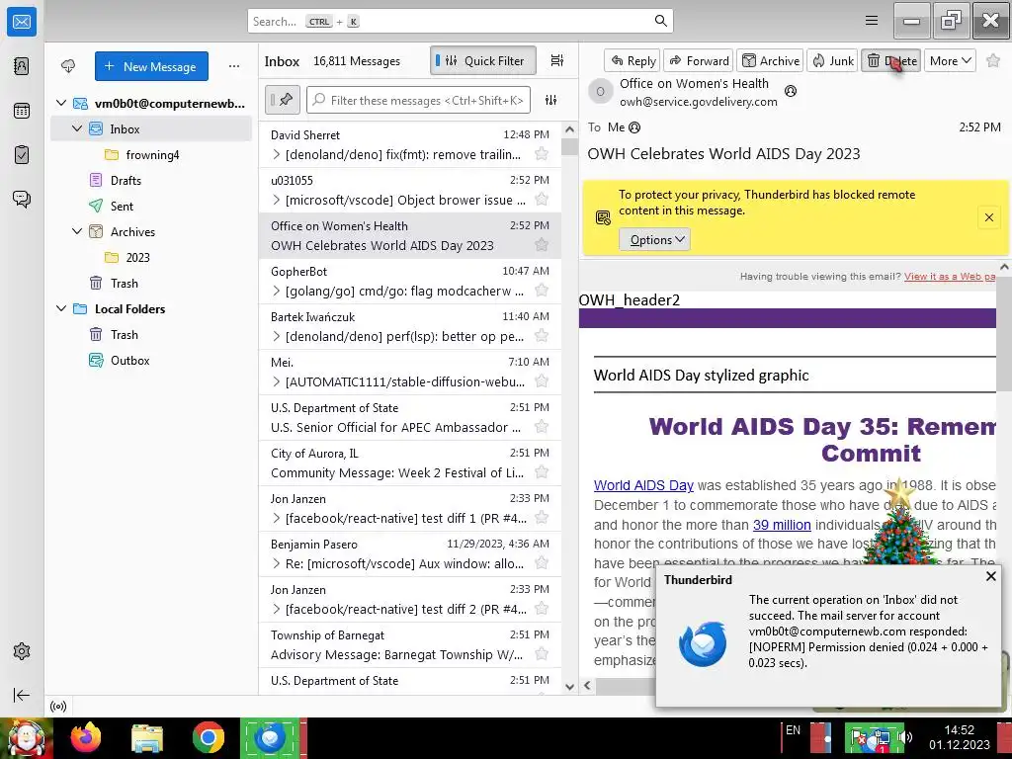Focus the global Search box

click(x=461, y=21)
